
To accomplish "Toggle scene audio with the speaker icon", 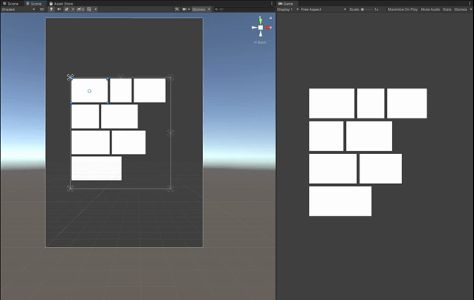I will point(59,9).
